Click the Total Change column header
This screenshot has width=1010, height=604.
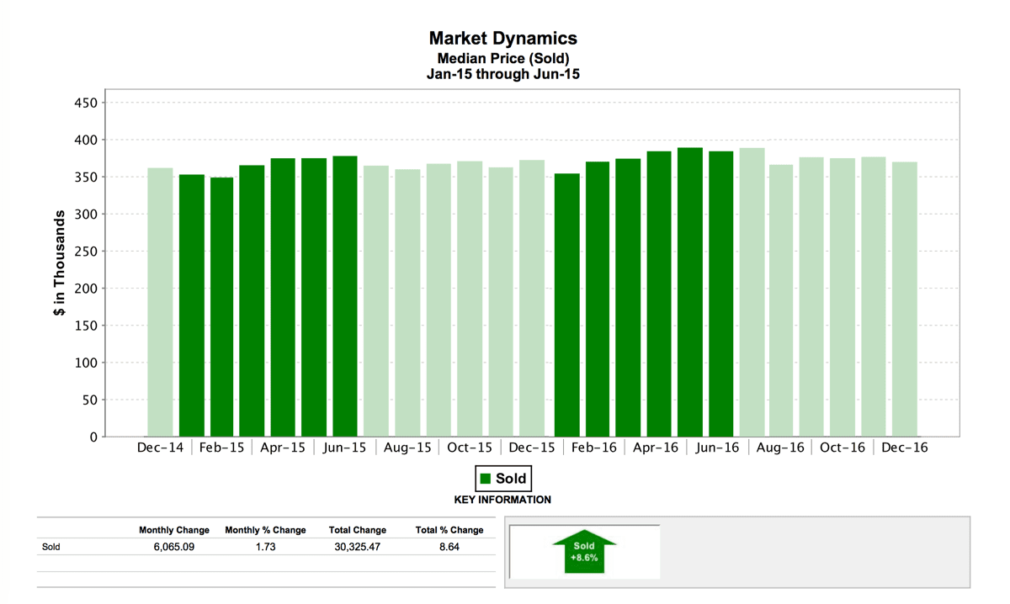pyautogui.click(x=359, y=530)
